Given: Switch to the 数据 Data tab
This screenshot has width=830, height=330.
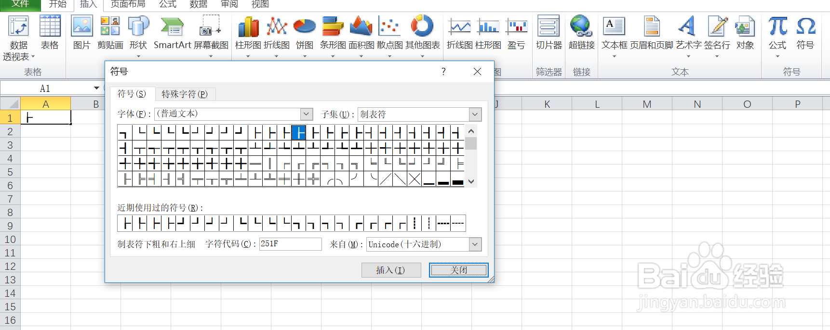Looking at the screenshot, I should (x=198, y=4).
